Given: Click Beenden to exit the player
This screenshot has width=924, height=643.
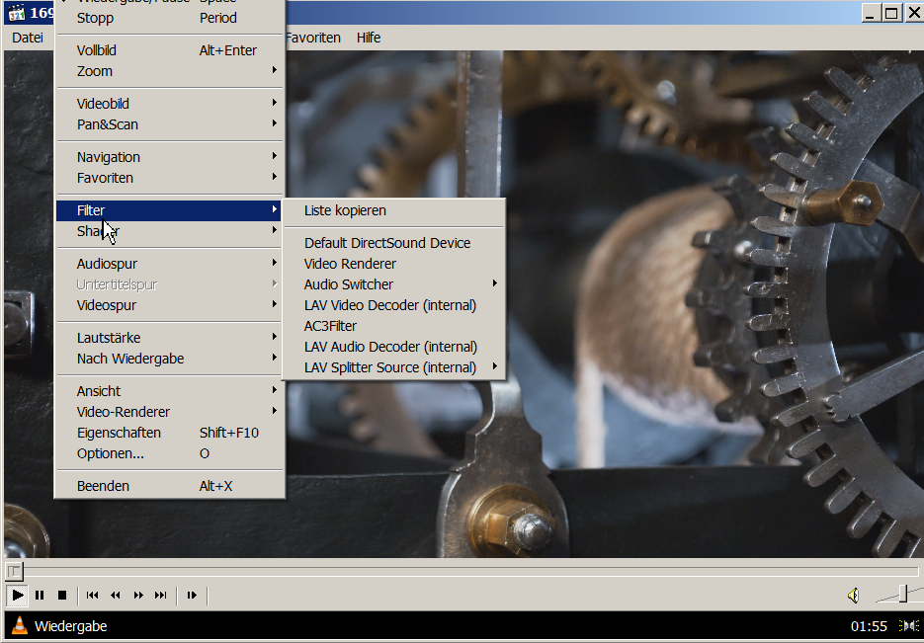Looking at the screenshot, I should point(103,486).
